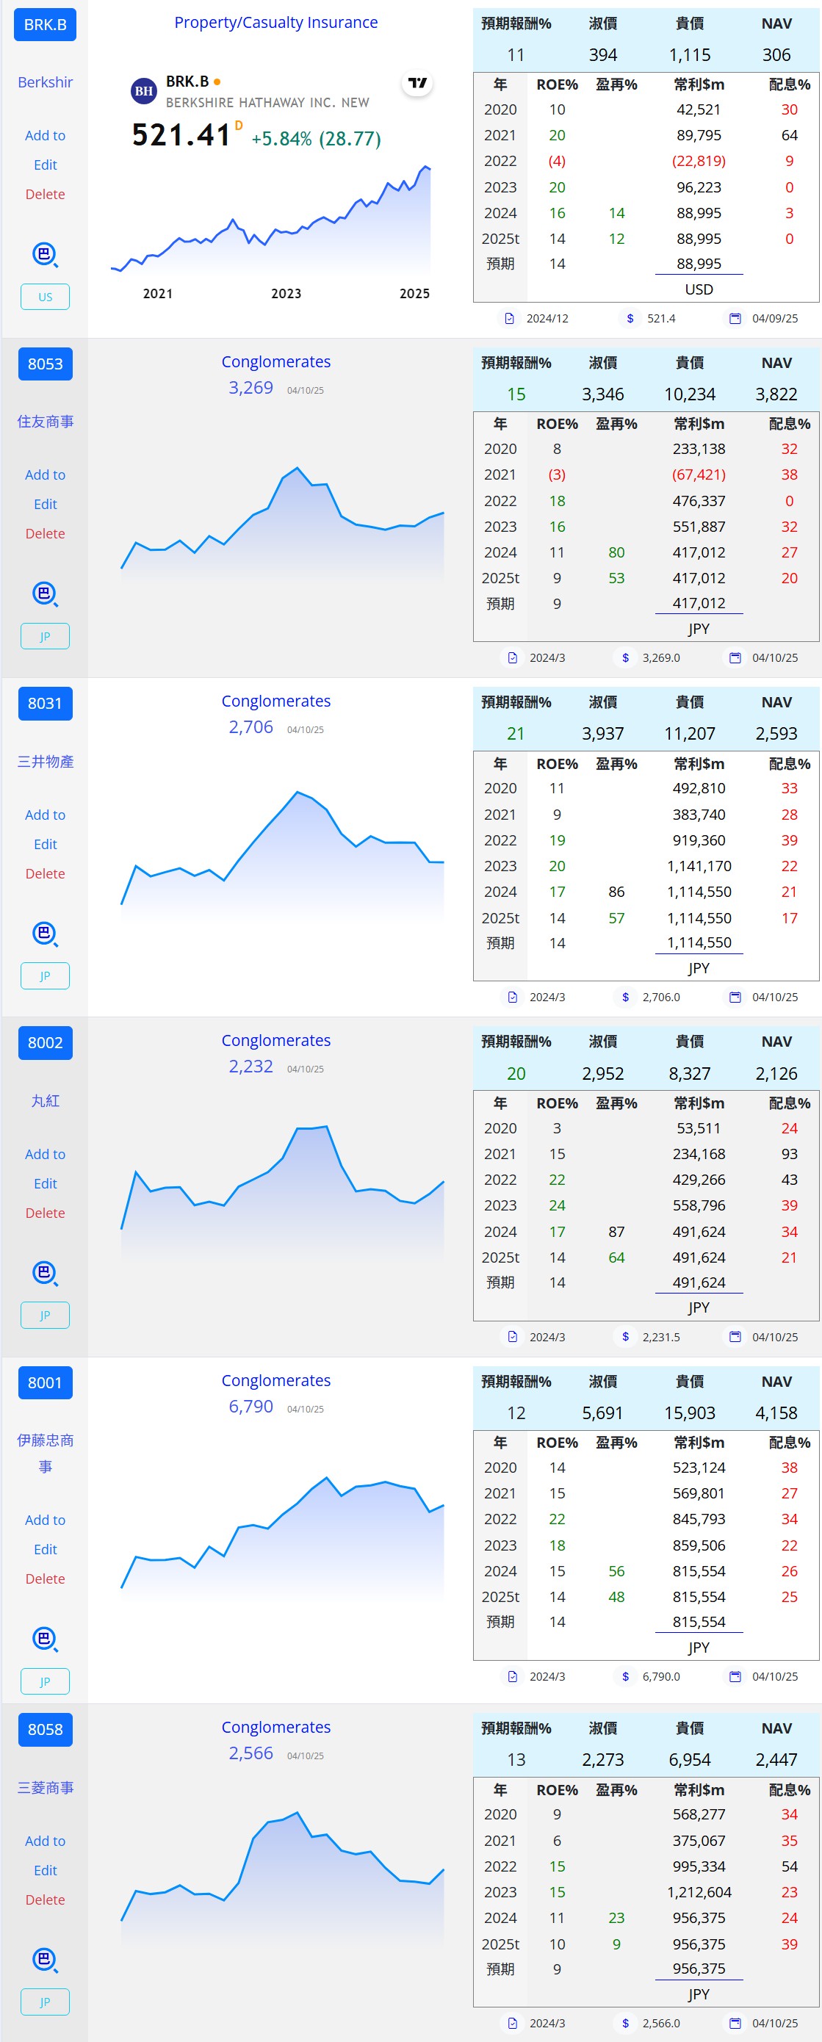Click 8031 dollar price icon
822x2042 pixels.
click(625, 997)
